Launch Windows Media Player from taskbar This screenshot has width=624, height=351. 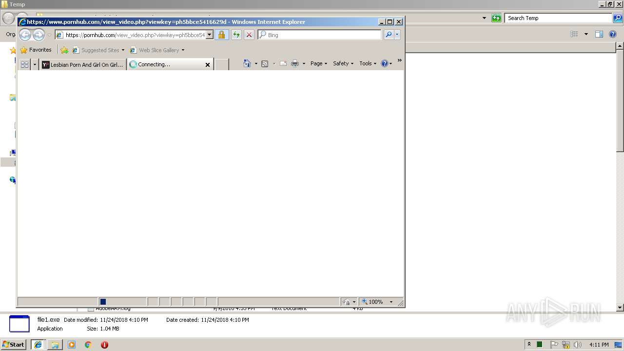click(72, 345)
